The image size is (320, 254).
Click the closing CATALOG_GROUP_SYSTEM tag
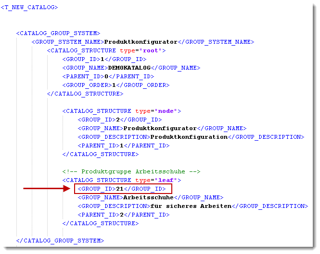pos(60,241)
